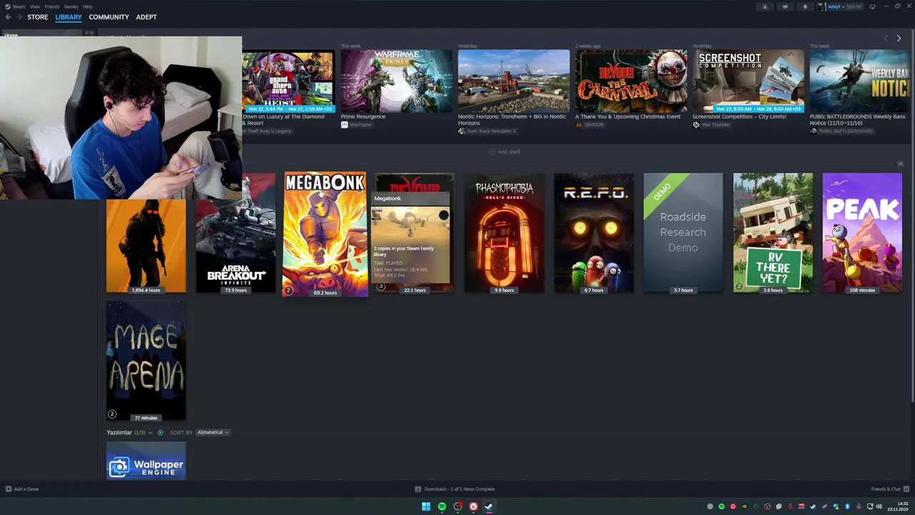The image size is (915, 515).
Task: Enter Big Picture mode via monitor icon
Action: click(x=872, y=6)
